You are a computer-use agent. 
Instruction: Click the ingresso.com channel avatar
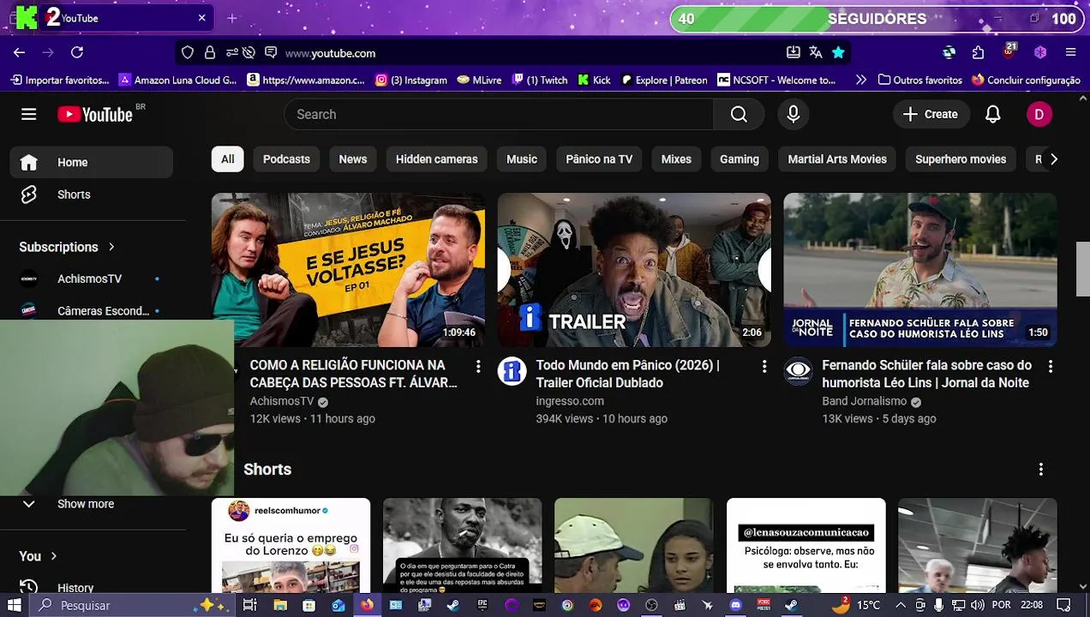tap(512, 371)
